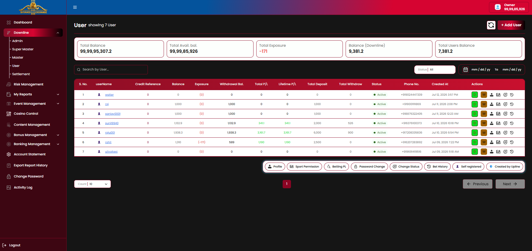Click the Search by User input field
This screenshot has height=251, width=532.
pyautogui.click(x=111, y=70)
